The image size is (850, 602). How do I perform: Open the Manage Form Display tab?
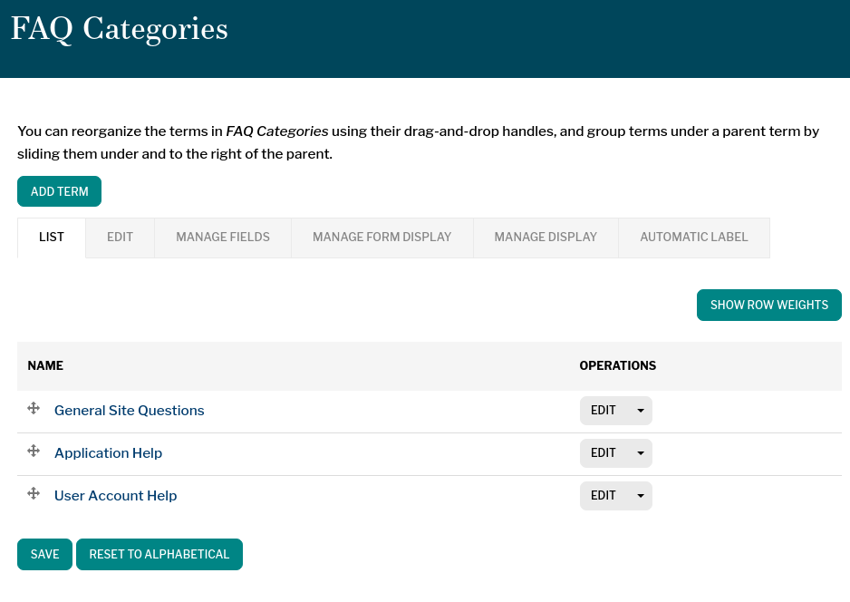coord(382,238)
